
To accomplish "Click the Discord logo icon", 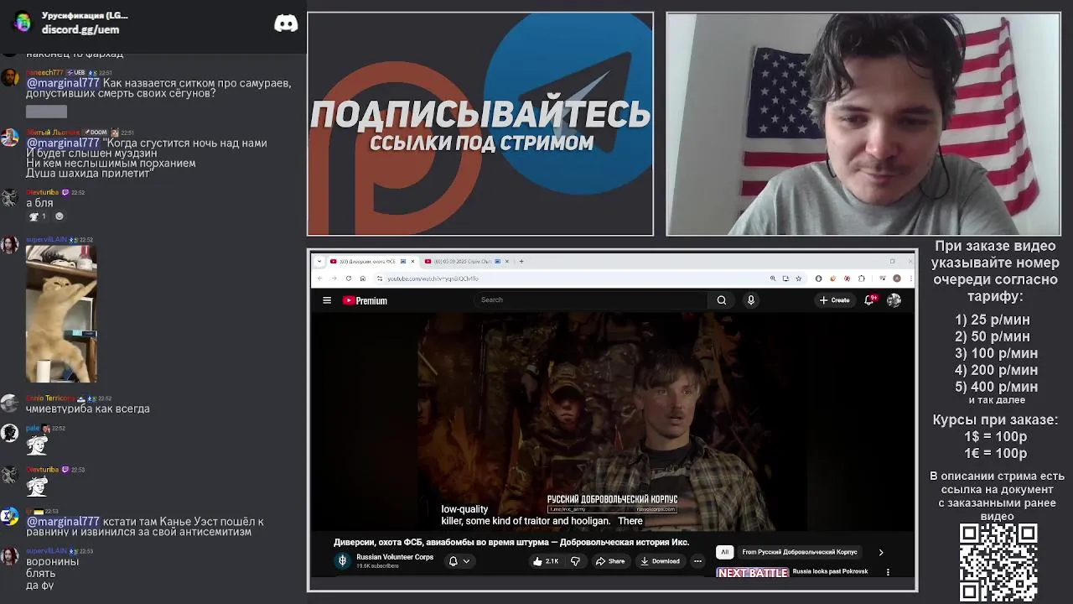I will pyautogui.click(x=286, y=23).
